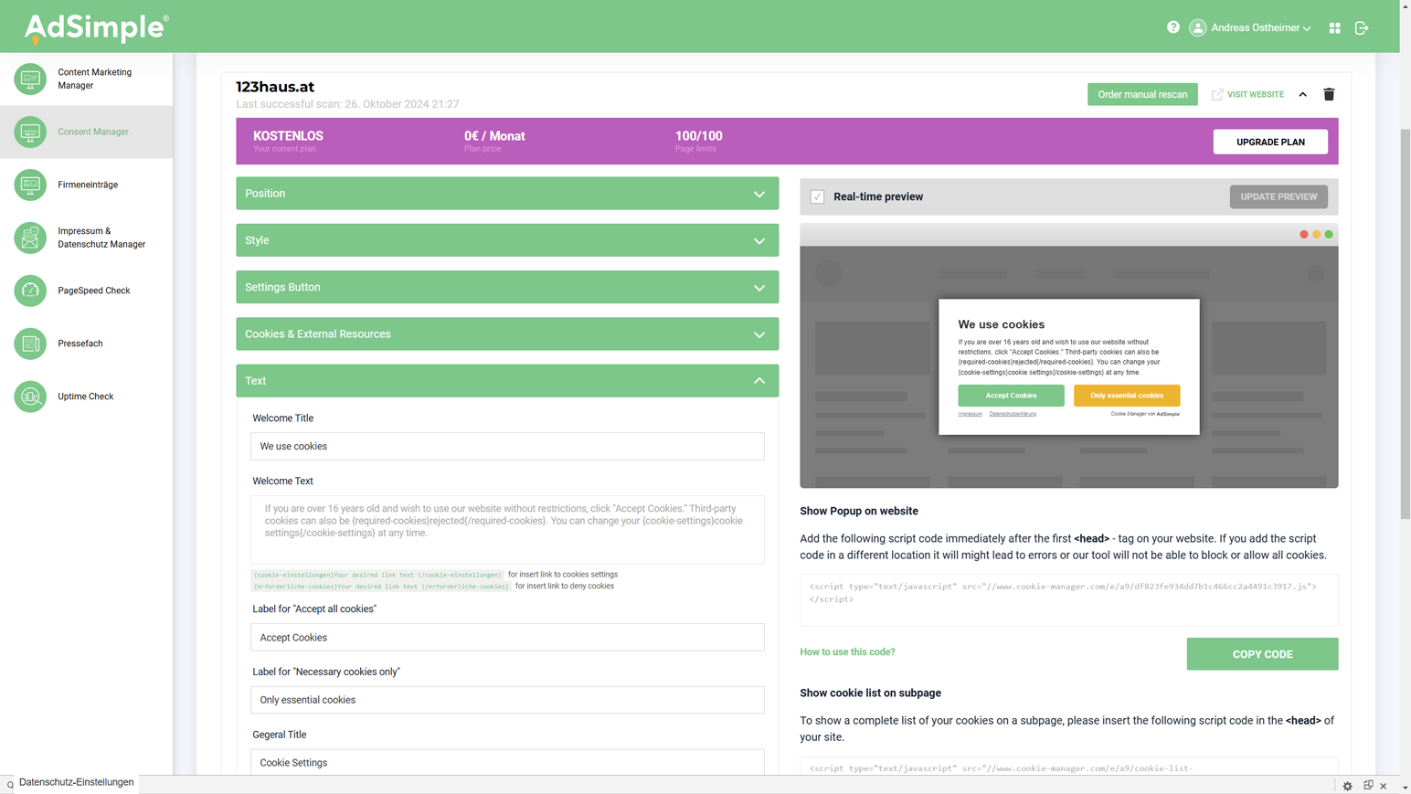
Task: Open 'How to use this code?' link
Action: click(847, 652)
